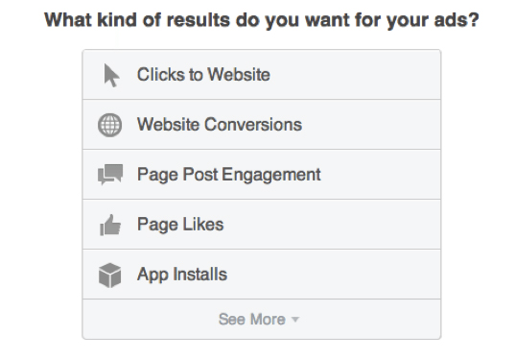The width and height of the screenshot is (515, 360).
Task: Select the 'Clicks to Website' text label
Action: pos(203,75)
